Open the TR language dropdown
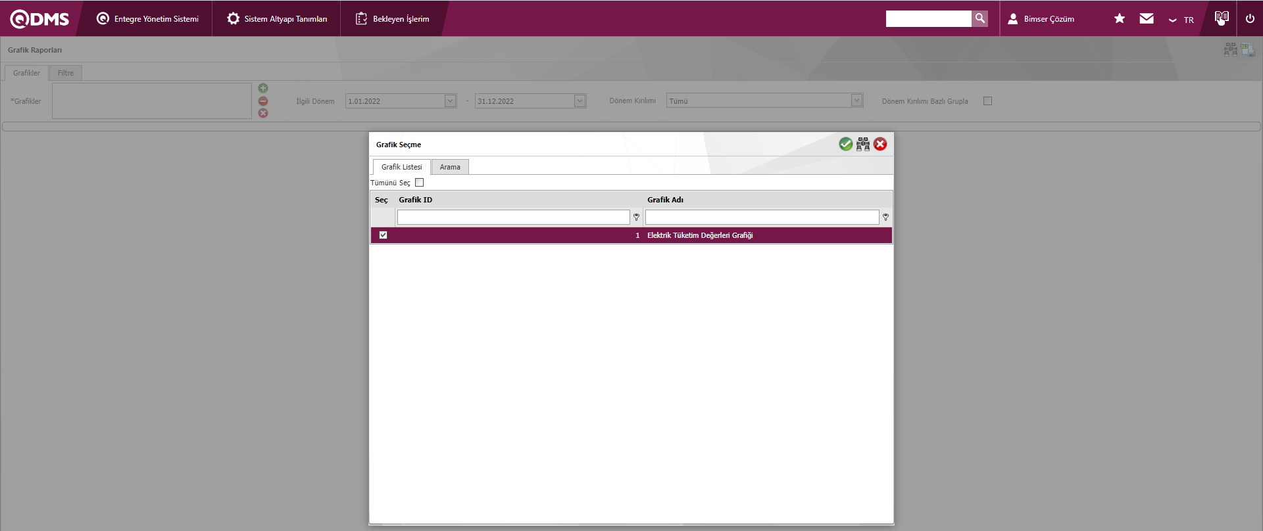This screenshot has height=531, width=1263. 1181,20
